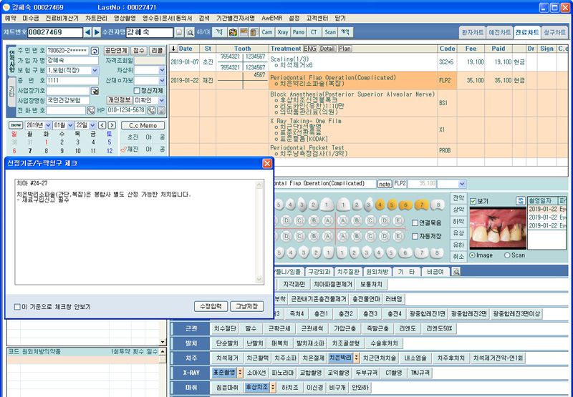
Task: Open the year 2019년 dropdown in calendar
Action: pyautogui.click(x=48, y=125)
